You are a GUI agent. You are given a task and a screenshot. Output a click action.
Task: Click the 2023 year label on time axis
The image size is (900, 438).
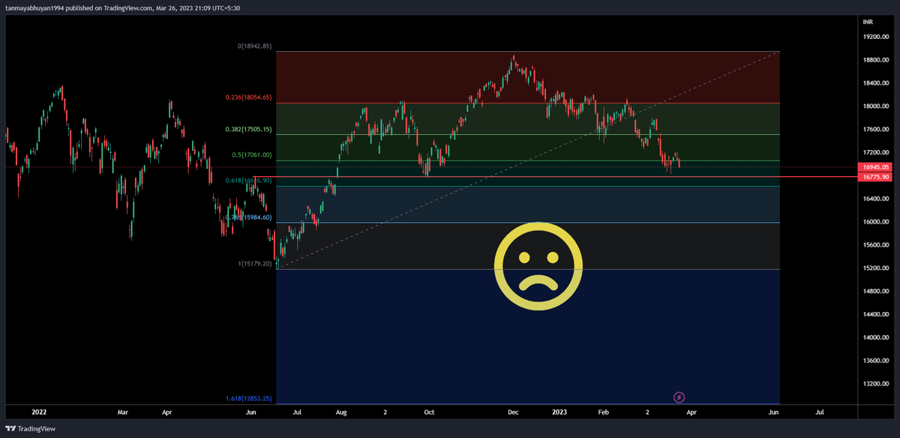[x=560, y=412]
